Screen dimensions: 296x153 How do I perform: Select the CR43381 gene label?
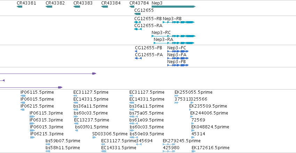[26, 3]
